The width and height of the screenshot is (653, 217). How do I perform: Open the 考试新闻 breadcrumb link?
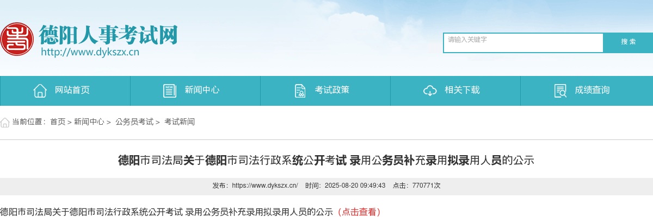pos(180,122)
